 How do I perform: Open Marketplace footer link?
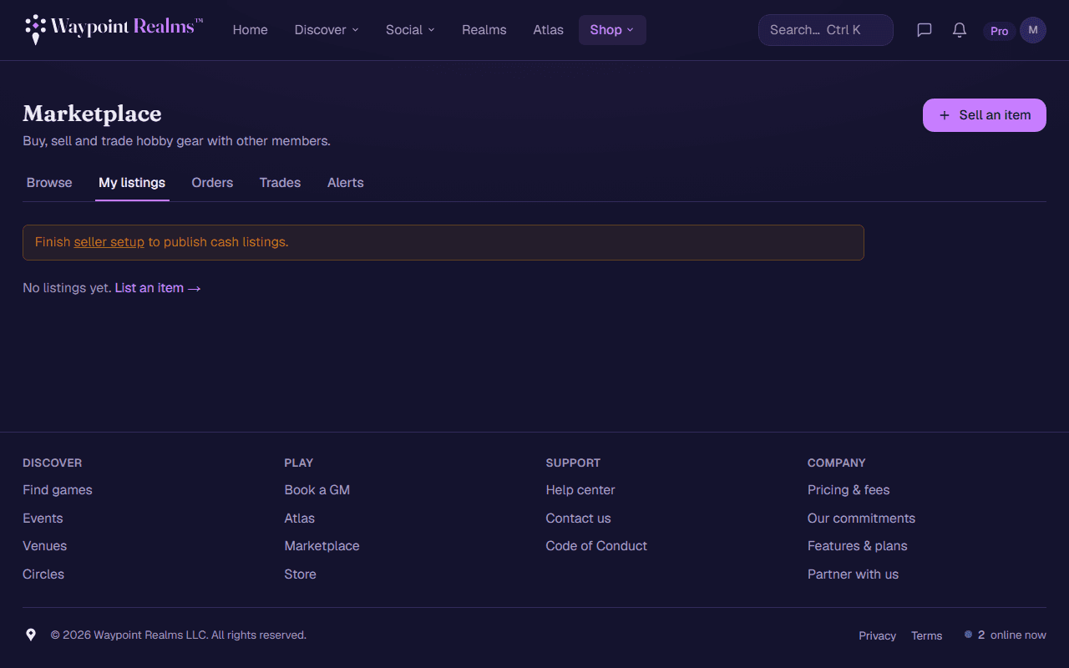[322, 546]
